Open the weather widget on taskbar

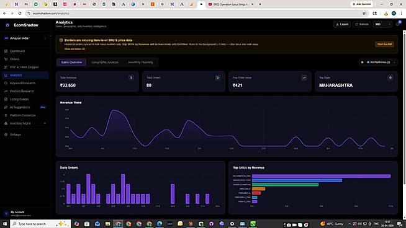[332, 224]
